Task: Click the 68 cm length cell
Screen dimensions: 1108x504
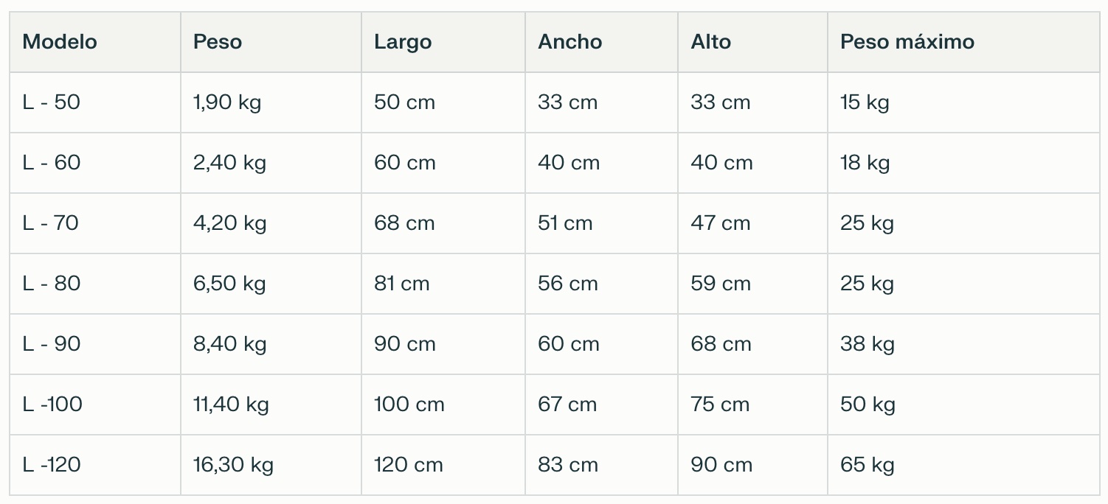Action: click(404, 223)
